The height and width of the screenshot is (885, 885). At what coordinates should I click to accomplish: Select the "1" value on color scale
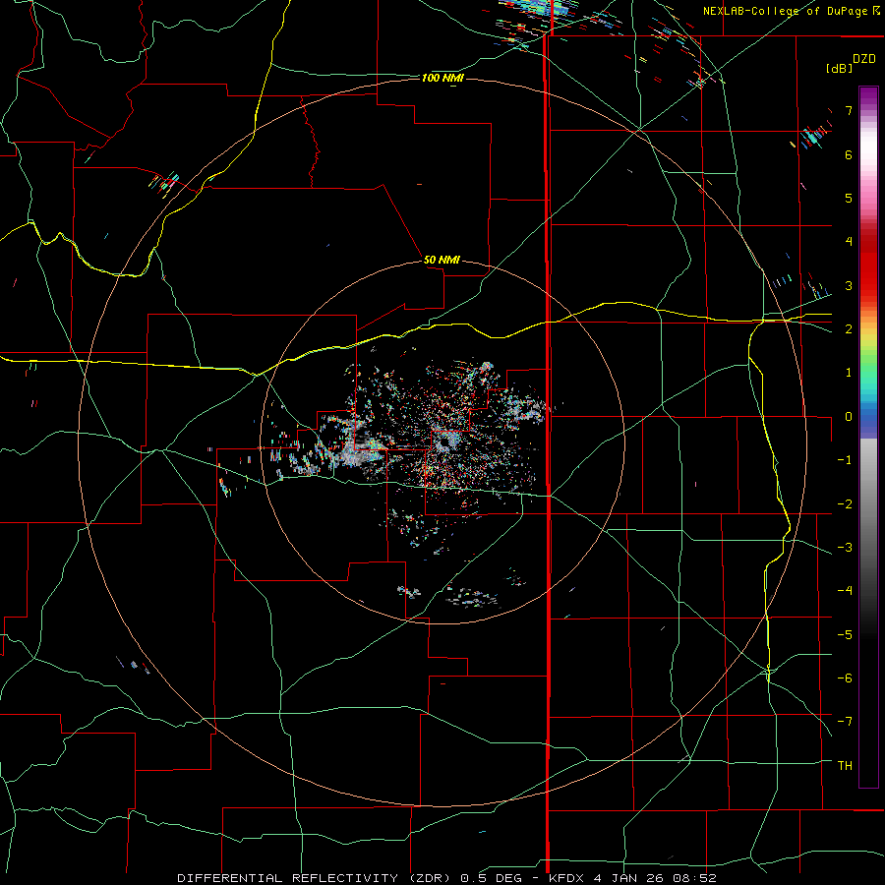849,373
